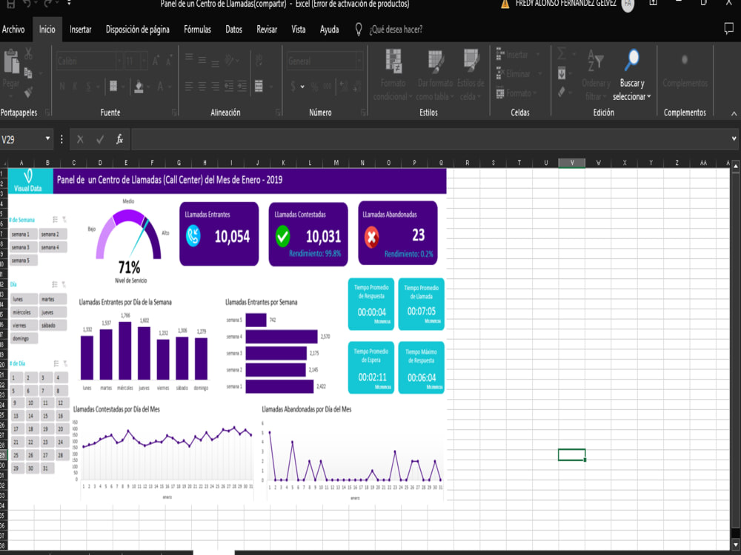This screenshot has height=555, width=741.
Task: Switch to the Vista tab
Action: (x=298, y=30)
